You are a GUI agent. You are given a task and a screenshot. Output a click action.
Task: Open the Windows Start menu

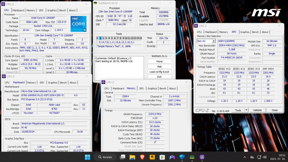87,157
